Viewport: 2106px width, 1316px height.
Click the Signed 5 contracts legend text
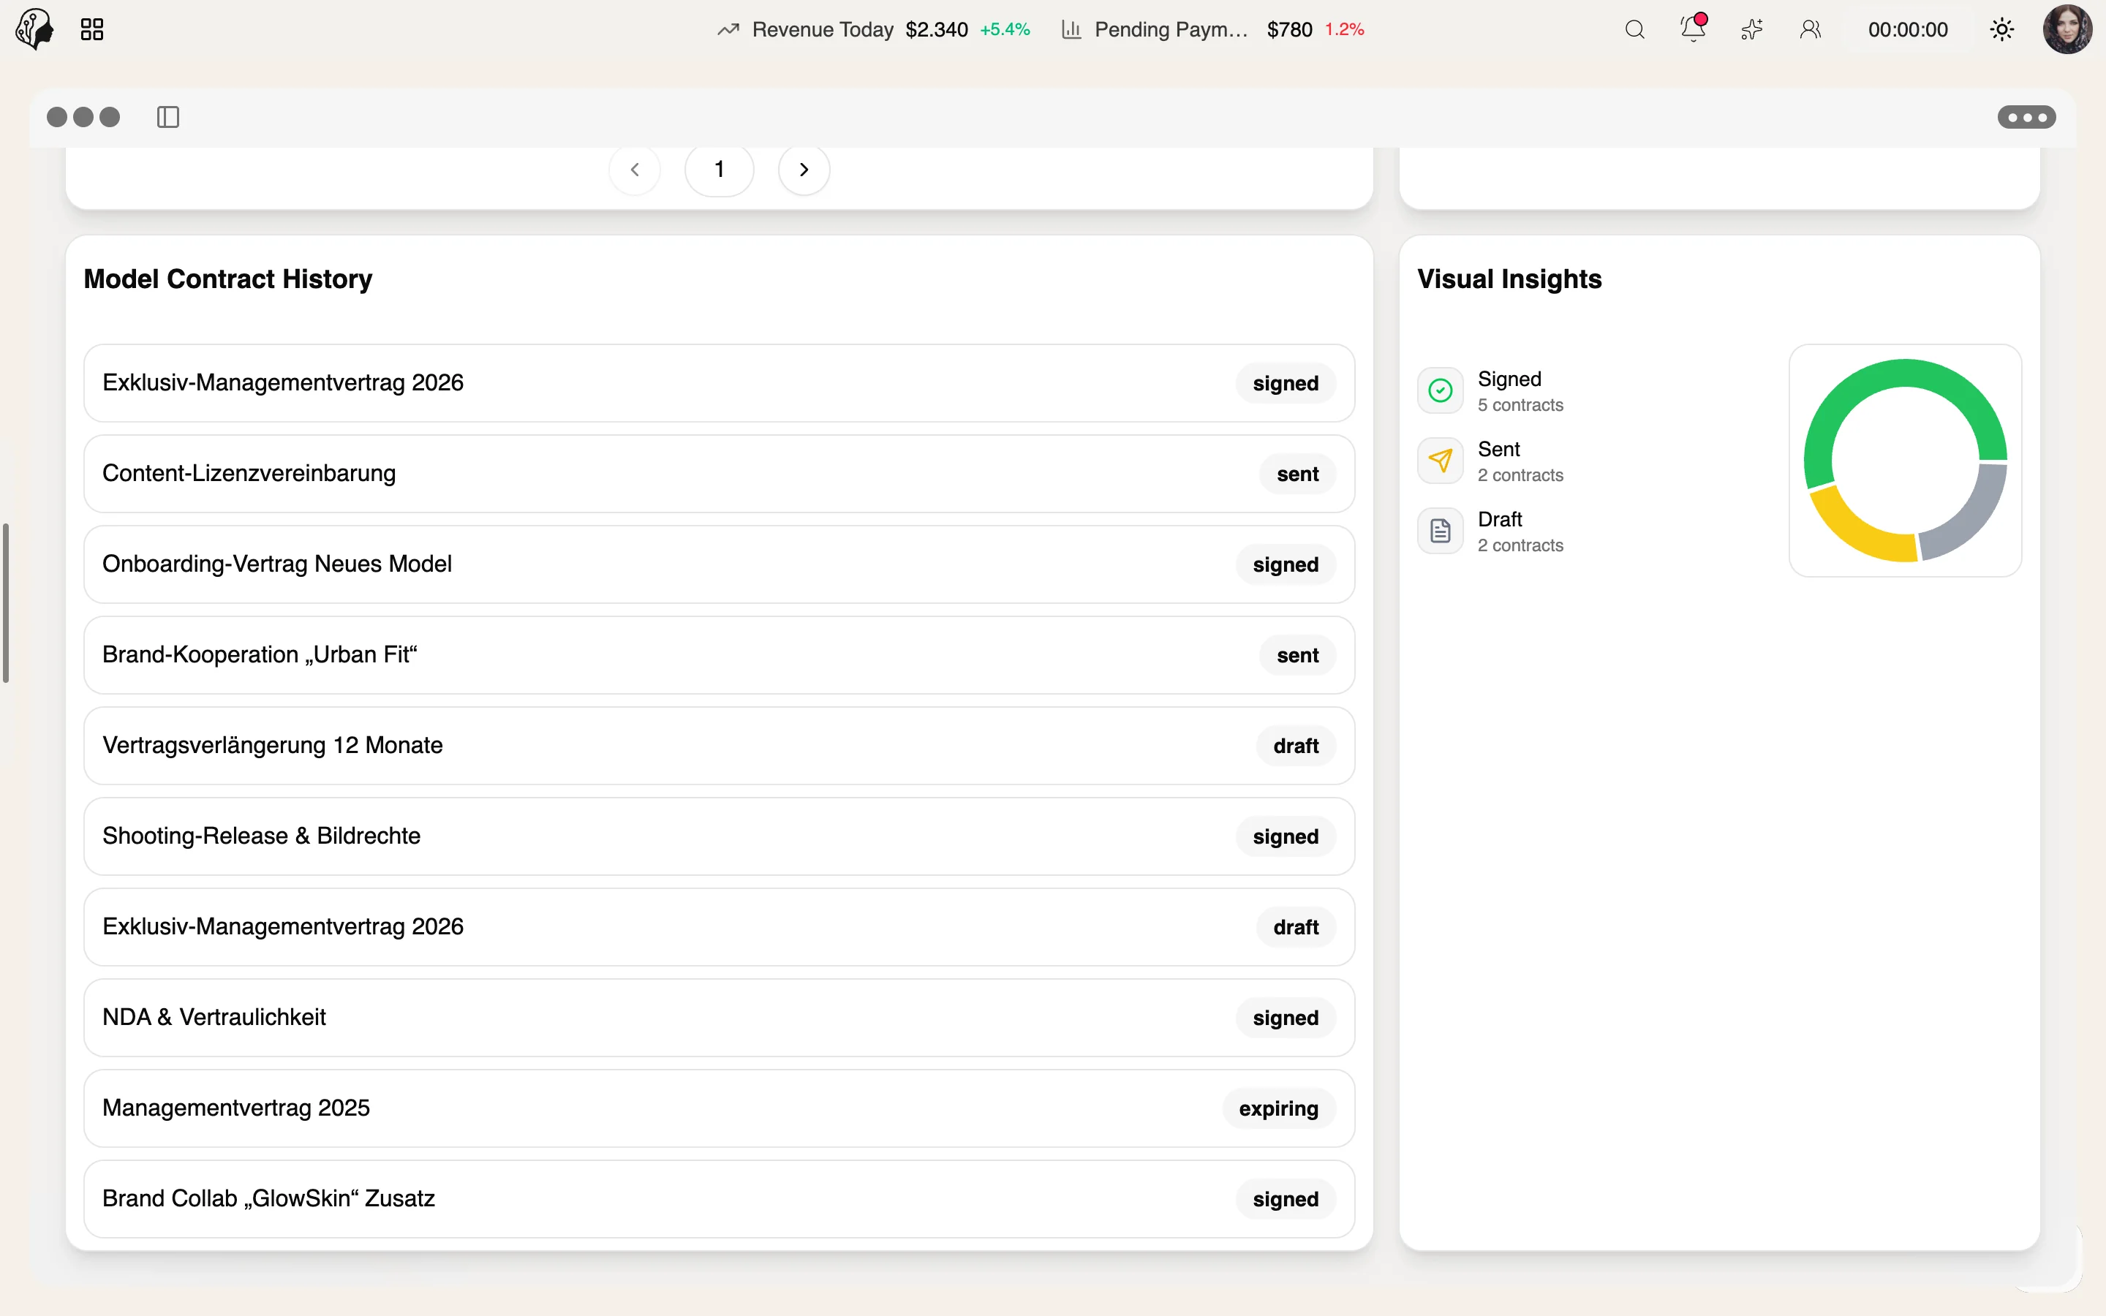click(x=1520, y=391)
